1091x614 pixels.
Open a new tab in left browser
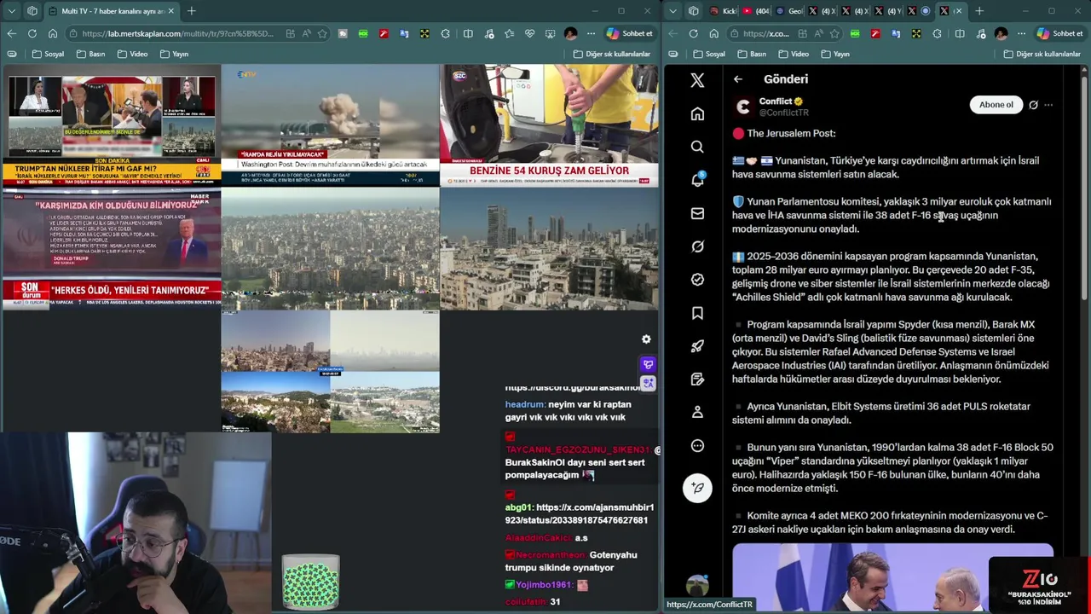[x=191, y=11]
